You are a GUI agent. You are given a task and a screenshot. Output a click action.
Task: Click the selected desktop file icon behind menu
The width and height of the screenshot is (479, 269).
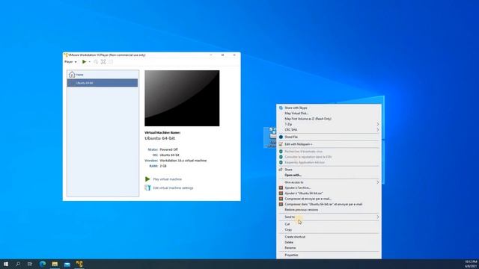point(270,137)
